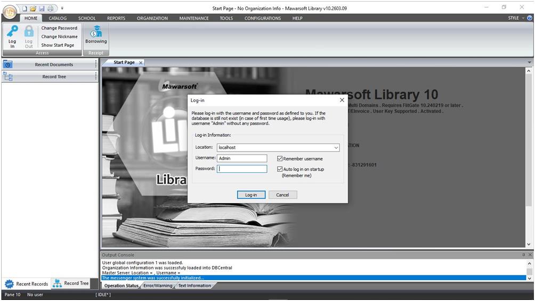Click the New document icon in quick access

[25, 9]
